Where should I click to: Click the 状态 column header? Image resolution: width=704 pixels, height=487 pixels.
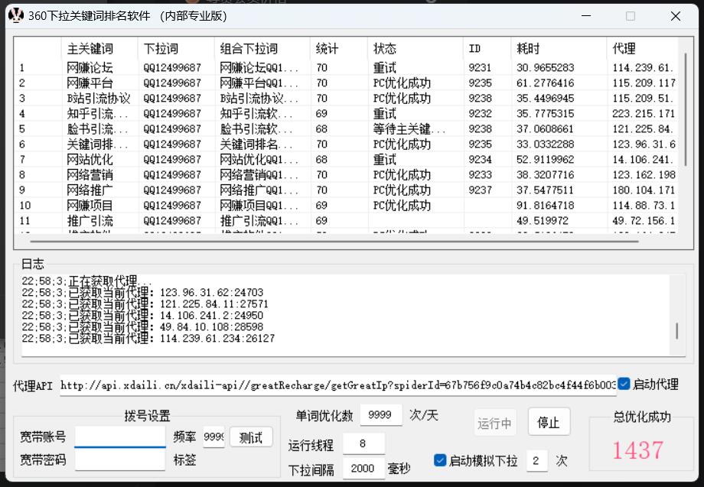[x=384, y=47]
